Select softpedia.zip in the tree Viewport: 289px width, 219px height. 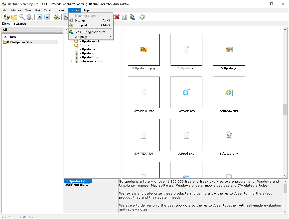[87, 53]
